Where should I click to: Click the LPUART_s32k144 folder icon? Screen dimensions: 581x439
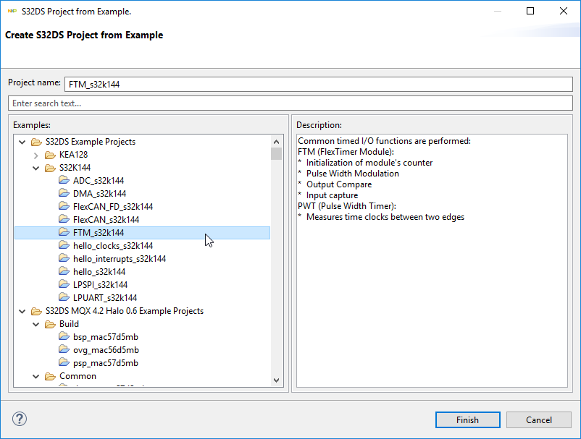pyautogui.click(x=64, y=298)
